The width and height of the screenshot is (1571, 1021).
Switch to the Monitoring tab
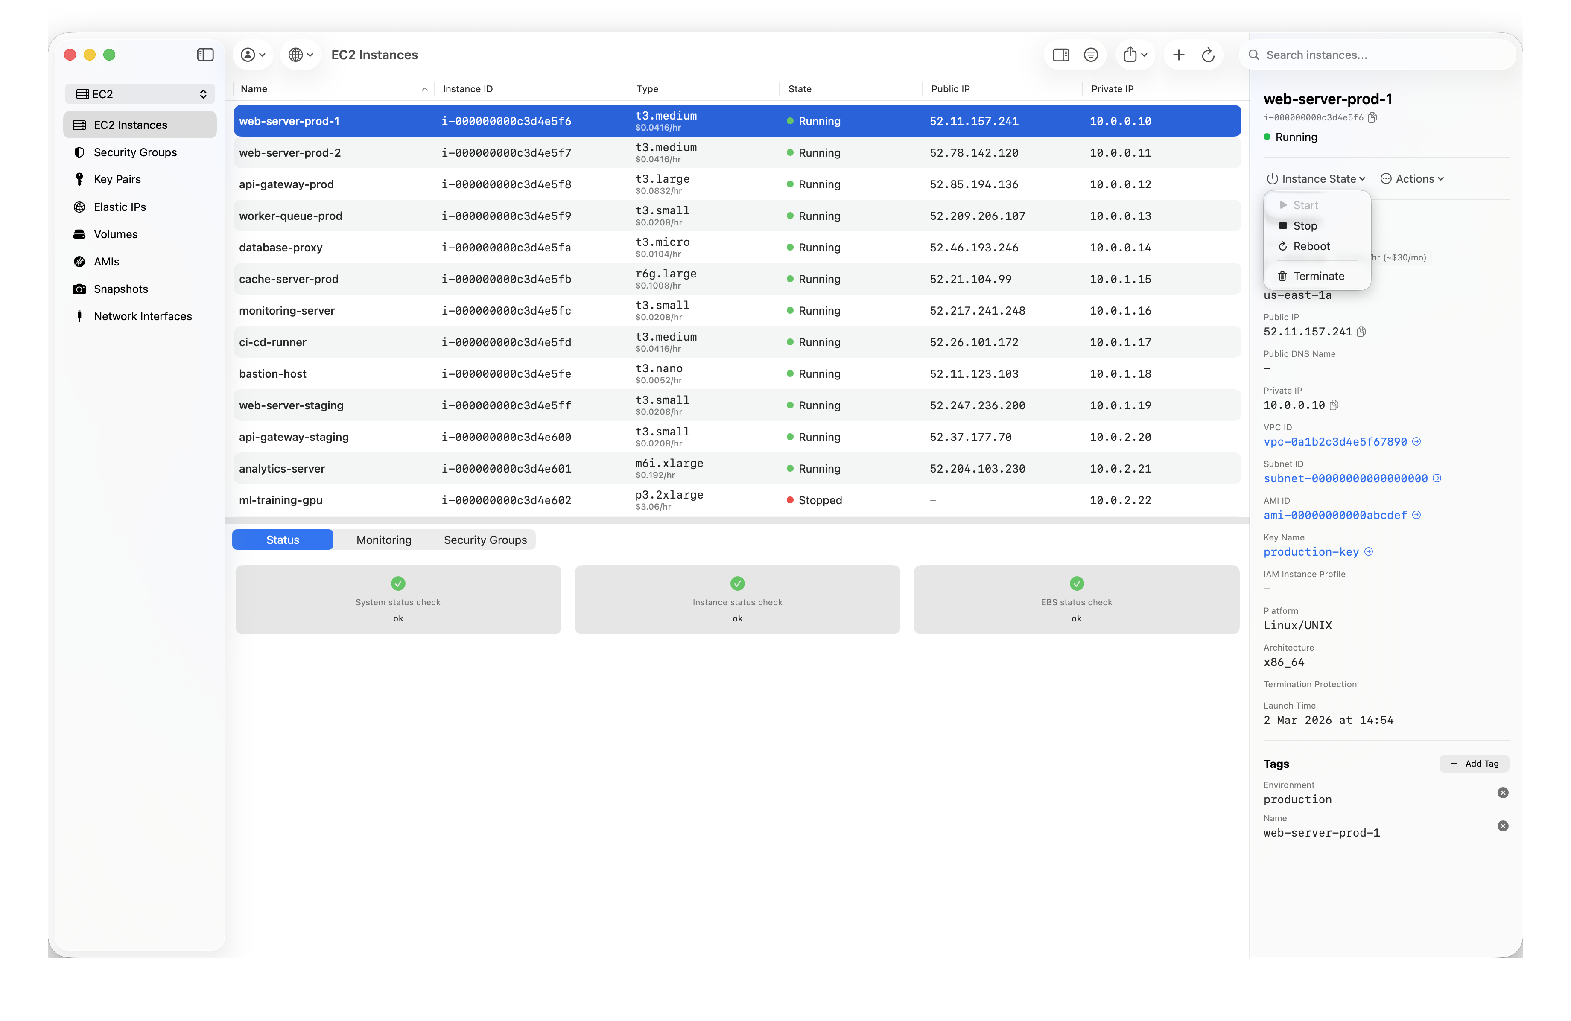point(384,540)
